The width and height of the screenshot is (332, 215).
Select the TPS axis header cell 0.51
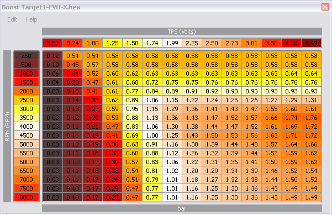pyautogui.click(x=52, y=43)
